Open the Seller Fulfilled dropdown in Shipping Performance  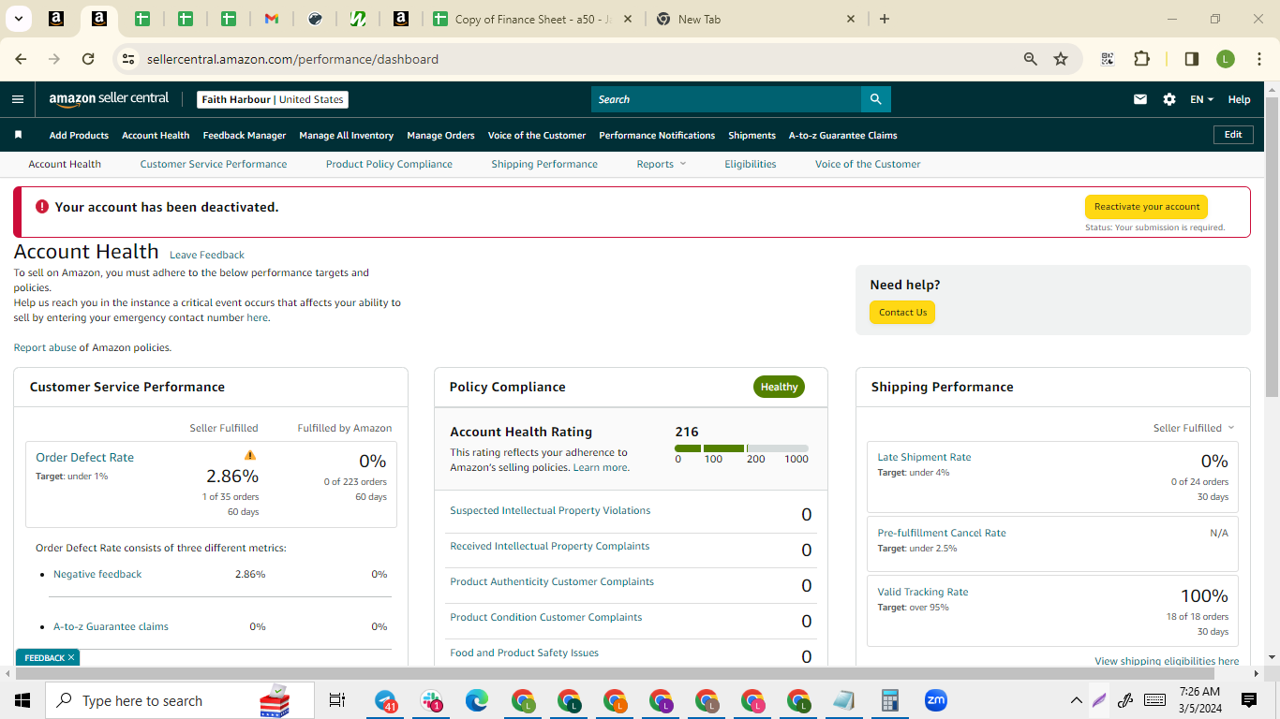coord(1194,428)
